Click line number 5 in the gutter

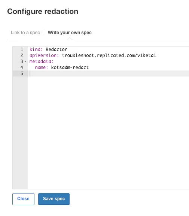point(22,73)
